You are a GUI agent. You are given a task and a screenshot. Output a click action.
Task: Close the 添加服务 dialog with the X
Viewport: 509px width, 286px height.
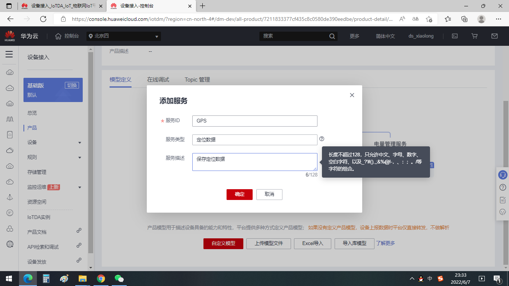[x=352, y=95]
